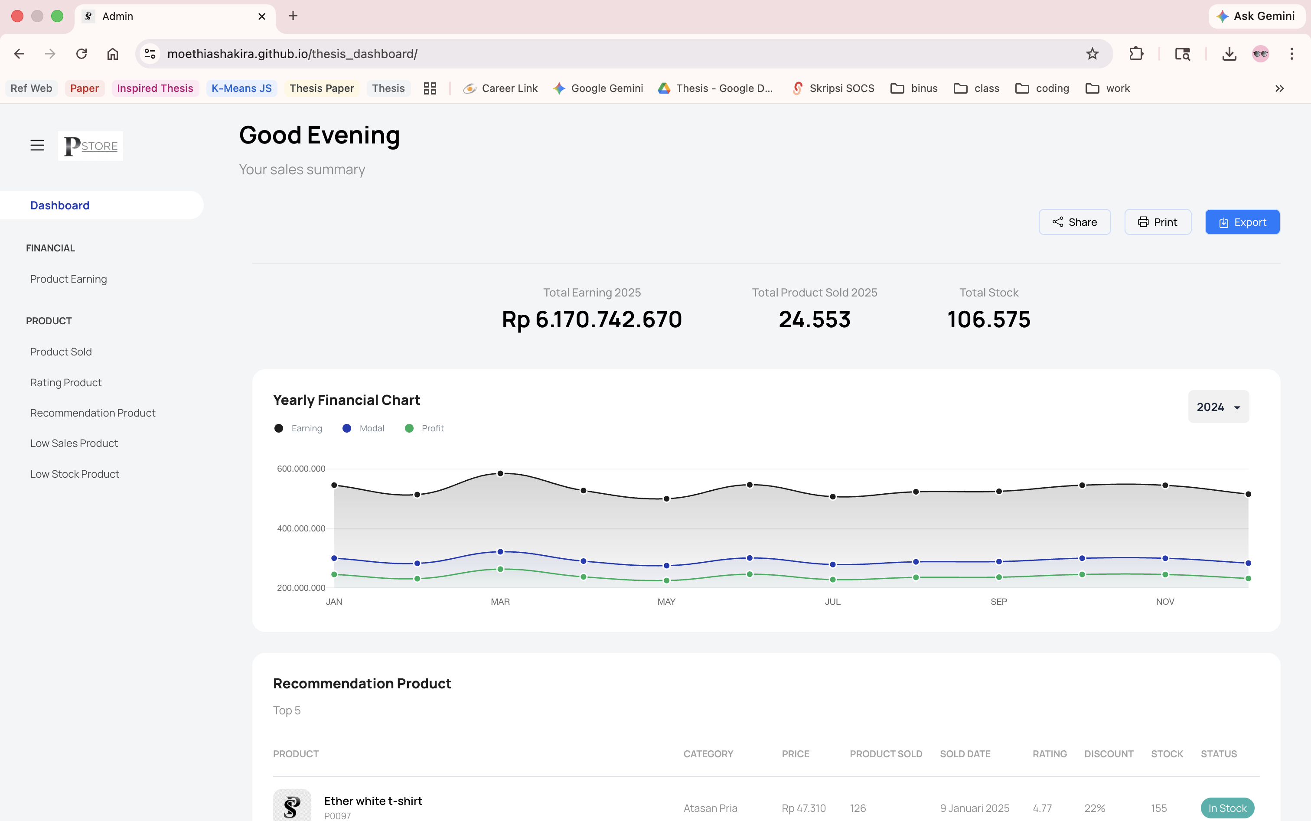Open the work bookmarks folder
The width and height of the screenshot is (1311, 821).
(x=1108, y=88)
